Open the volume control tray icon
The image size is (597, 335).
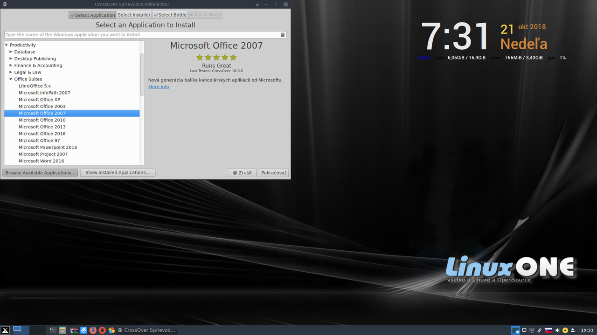click(557, 330)
